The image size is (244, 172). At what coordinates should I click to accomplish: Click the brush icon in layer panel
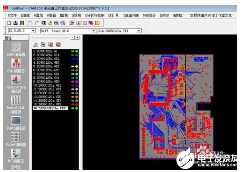click(x=36, y=45)
